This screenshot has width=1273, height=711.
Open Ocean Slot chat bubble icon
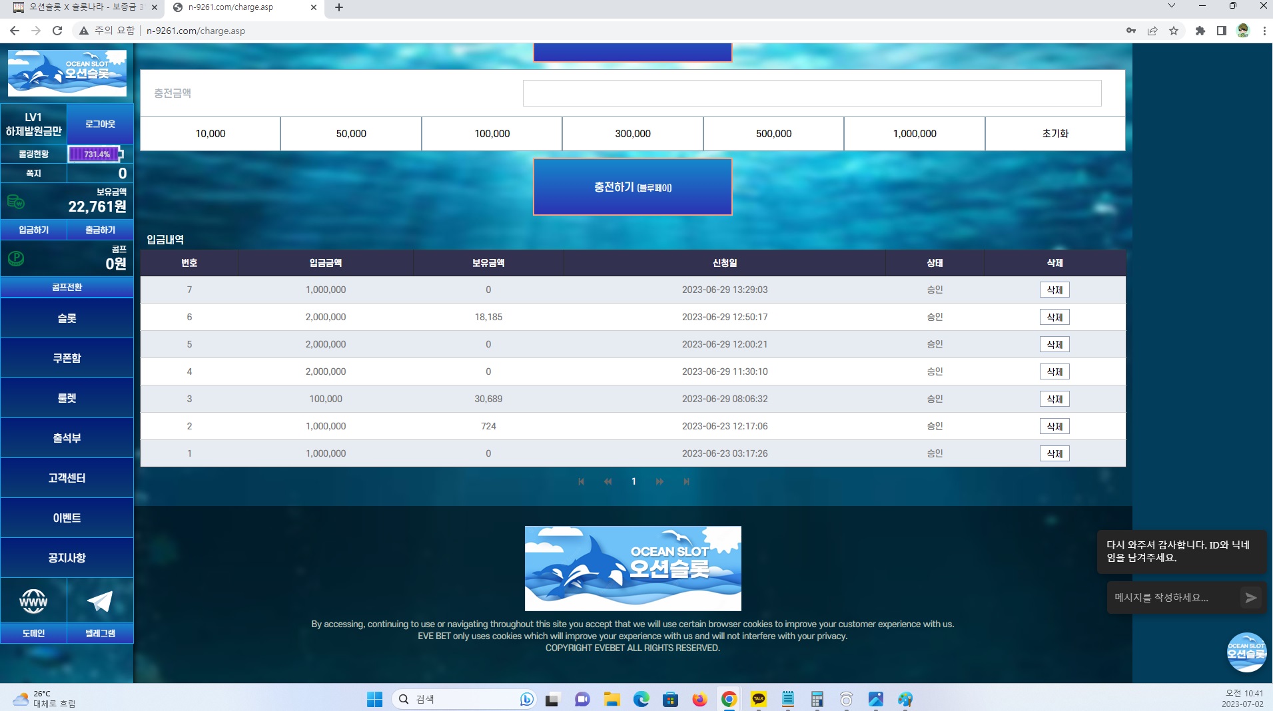tap(1246, 652)
